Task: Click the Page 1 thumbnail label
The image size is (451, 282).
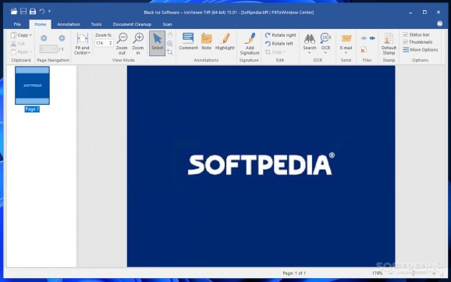Action: [32, 109]
